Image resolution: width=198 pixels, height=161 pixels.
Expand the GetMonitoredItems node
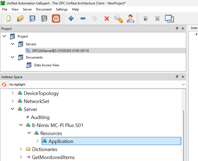[x=21, y=157]
